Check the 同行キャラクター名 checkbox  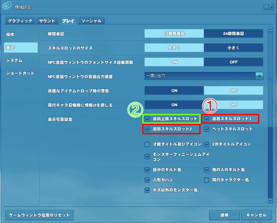[207, 180]
